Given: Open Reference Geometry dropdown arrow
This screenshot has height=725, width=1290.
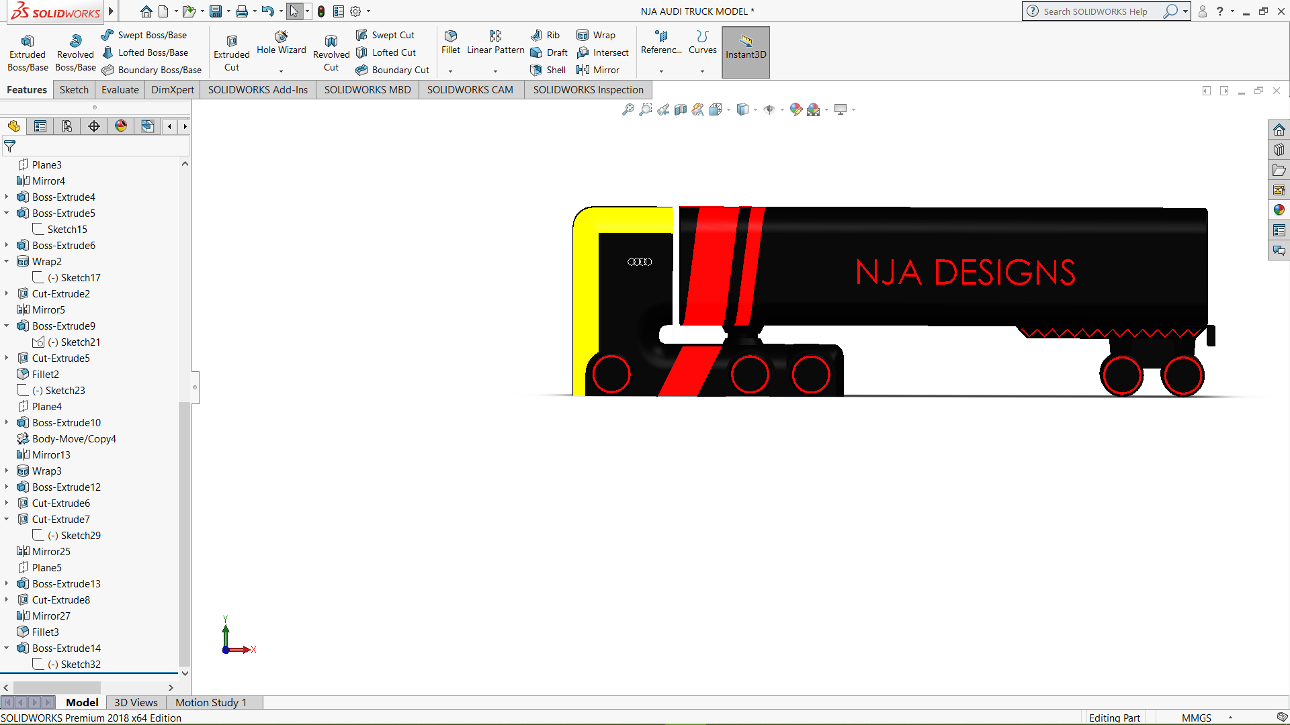Looking at the screenshot, I should (x=661, y=71).
